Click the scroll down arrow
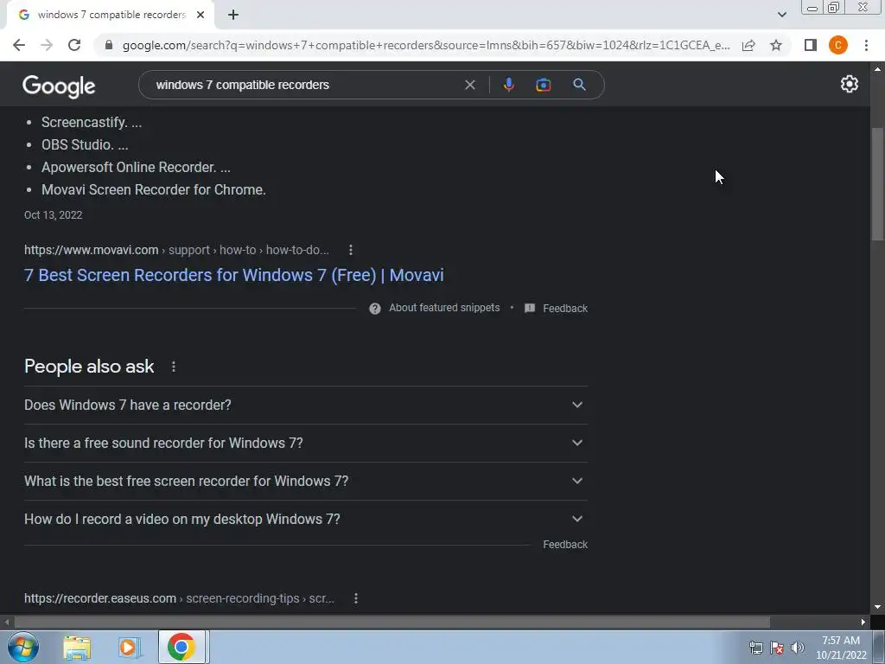 point(877,607)
